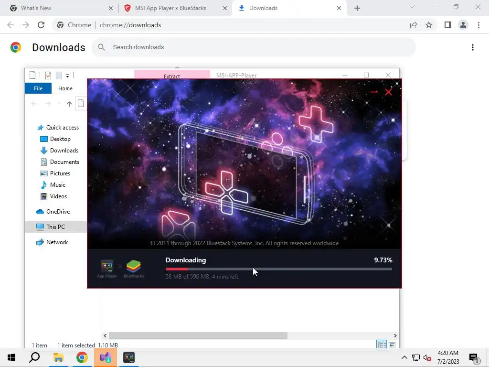
Task: Open network status tray icon
Action: 416,357
